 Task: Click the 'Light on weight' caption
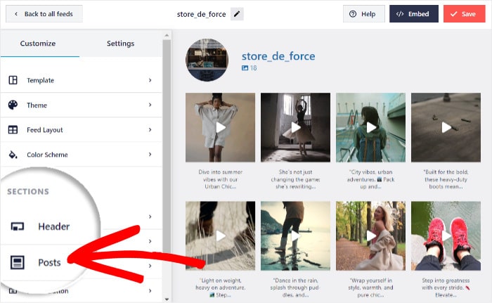coord(220,288)
